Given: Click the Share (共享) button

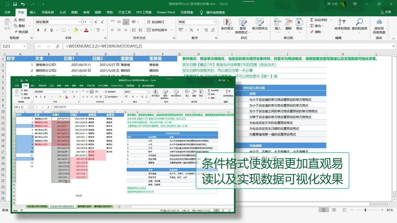Looking at the screenshot, I should pyautogui.click(x=386, y=12).
